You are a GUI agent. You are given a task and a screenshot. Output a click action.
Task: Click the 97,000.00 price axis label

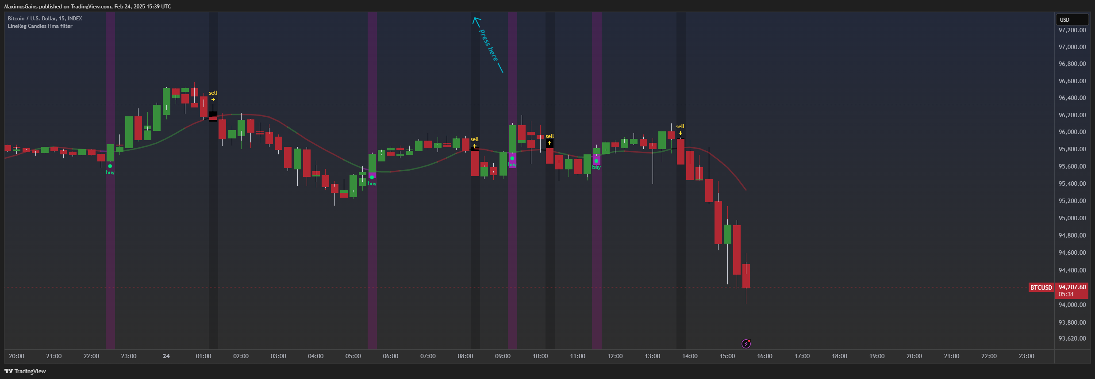(1072, 47)
